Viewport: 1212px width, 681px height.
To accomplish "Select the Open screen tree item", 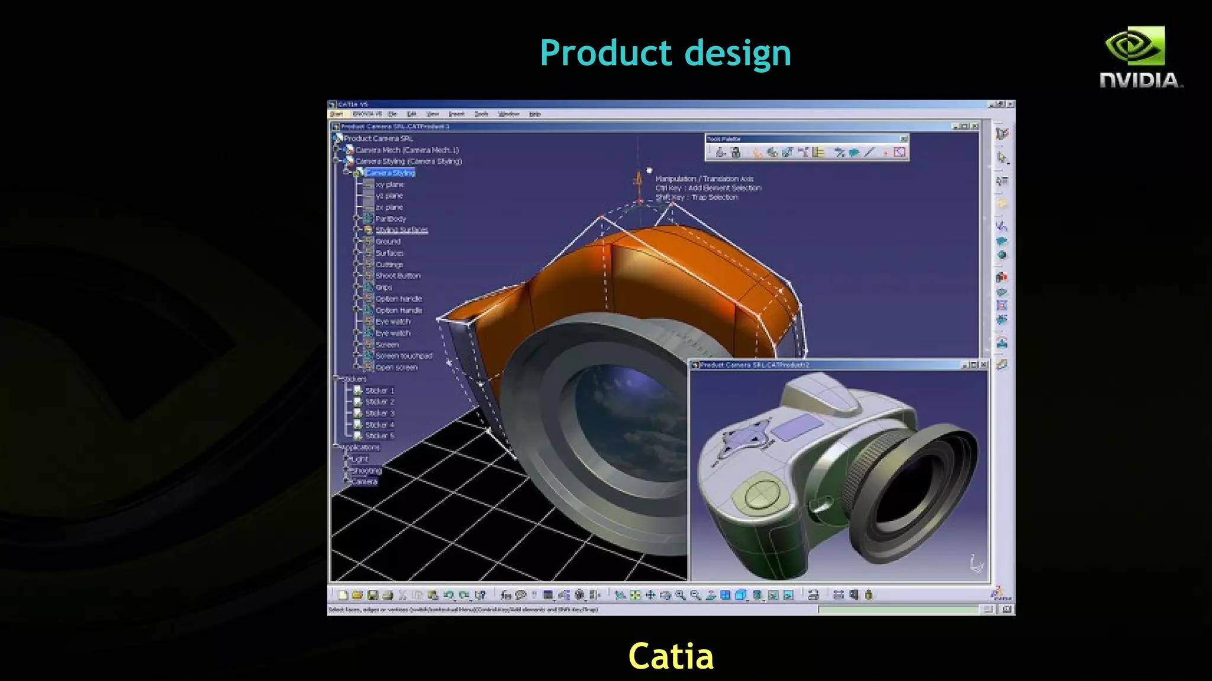I will [397, 367].
